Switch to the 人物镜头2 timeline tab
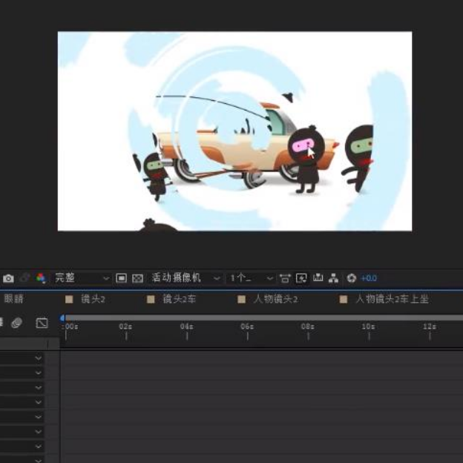This screenshot has height=463, width=463. click(x=275, y=300)
